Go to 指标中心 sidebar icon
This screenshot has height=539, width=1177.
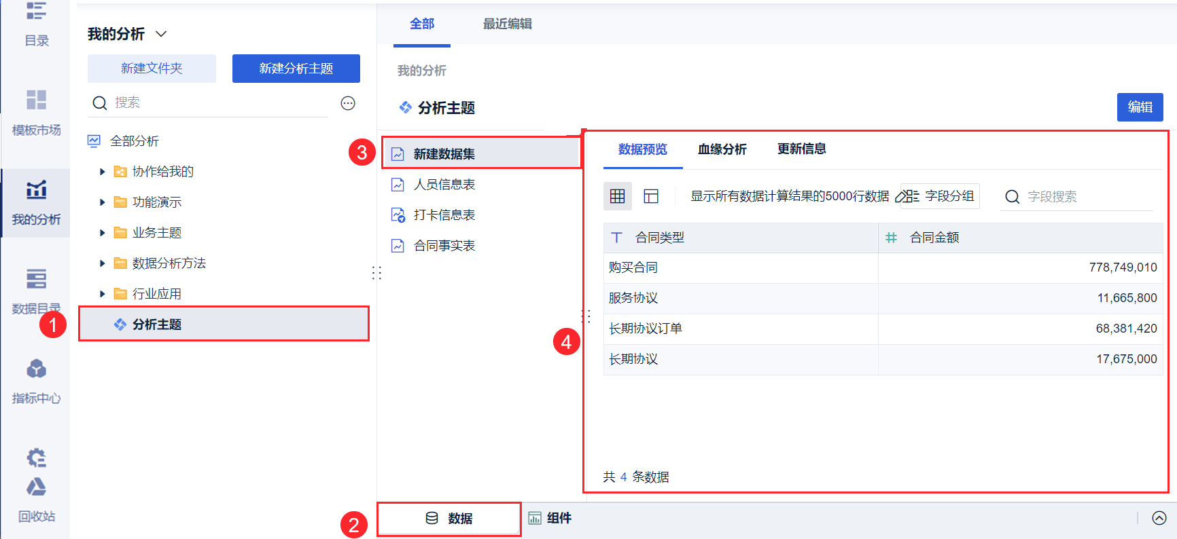click(x=36, y=382)
